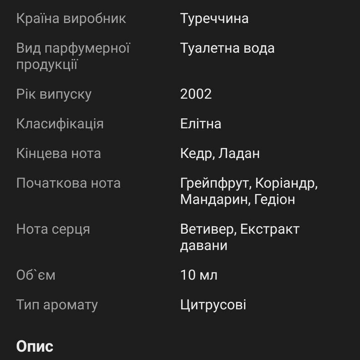Select the Ветивер, Екстракт давани value
Viewport: 360px width, 360px height.
[x=240, y=237]
